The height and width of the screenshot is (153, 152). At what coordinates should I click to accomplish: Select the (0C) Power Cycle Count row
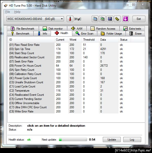tap(69, 78)
